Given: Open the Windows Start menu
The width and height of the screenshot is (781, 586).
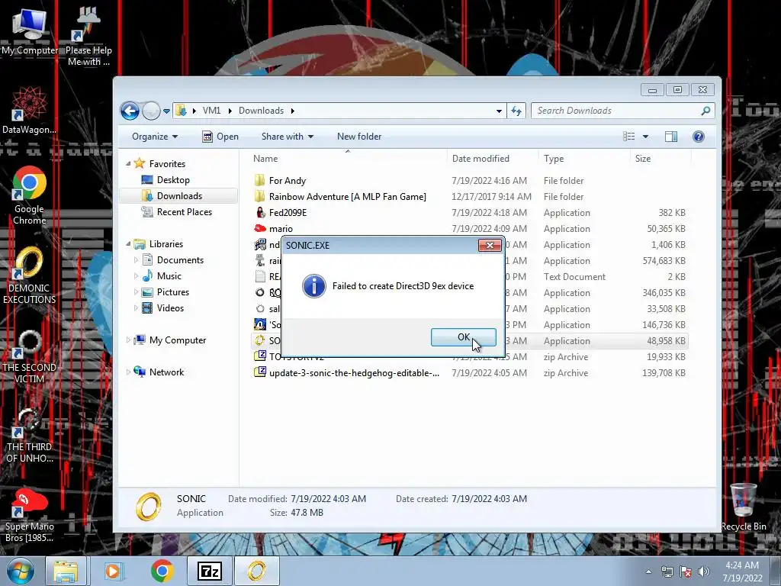Looking at the screenshot, I should [21, 571].
